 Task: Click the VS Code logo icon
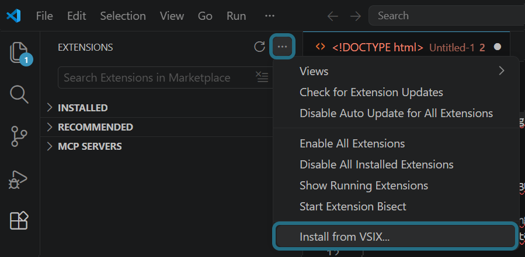(13, 16)
